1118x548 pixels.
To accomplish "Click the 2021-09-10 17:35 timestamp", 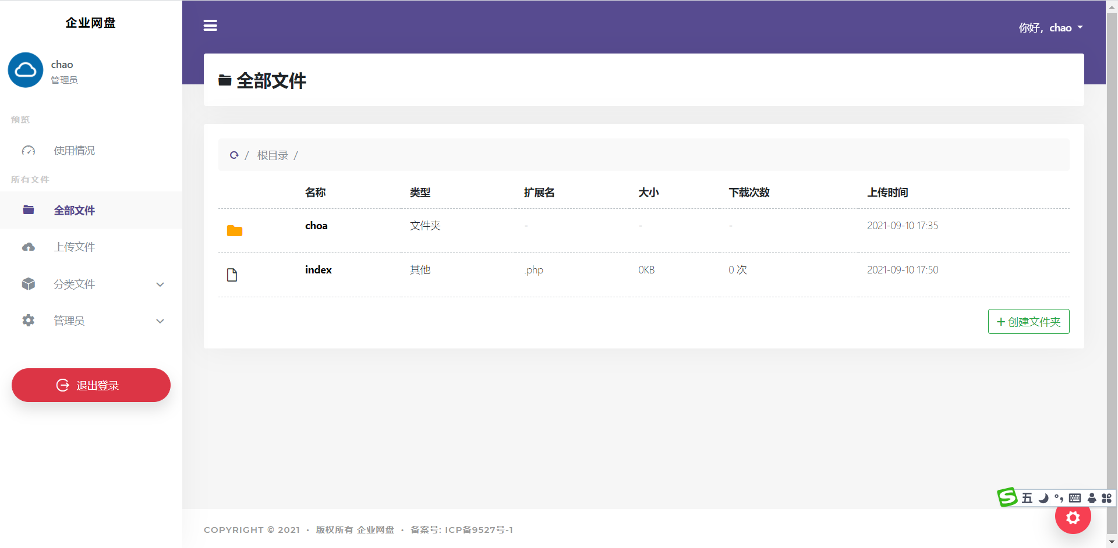I will pos(903,226).
